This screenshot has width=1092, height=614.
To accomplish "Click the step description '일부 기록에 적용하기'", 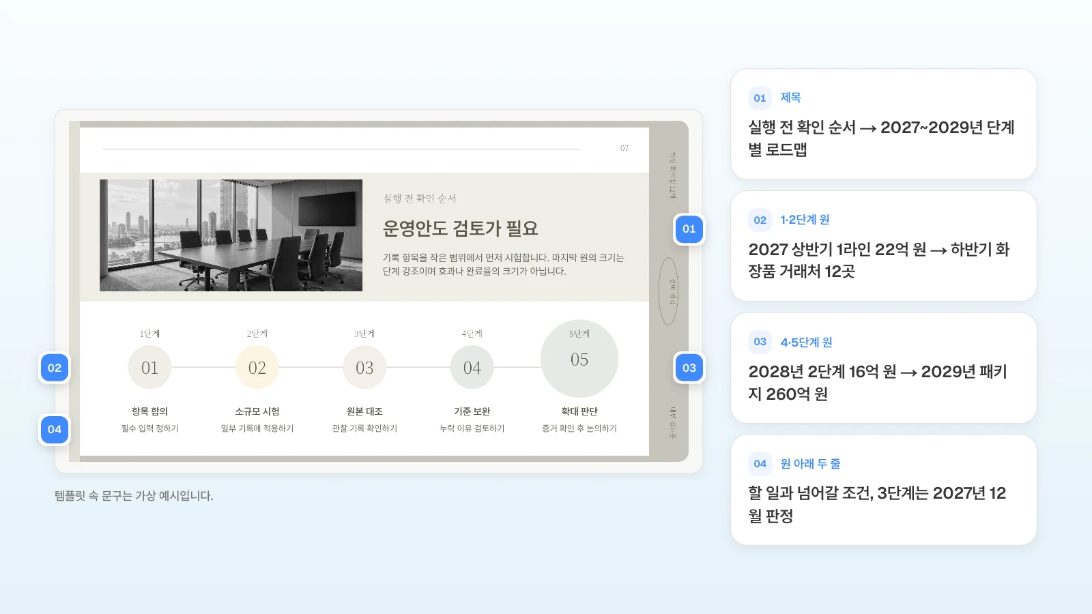I will [x=257, y=428].
